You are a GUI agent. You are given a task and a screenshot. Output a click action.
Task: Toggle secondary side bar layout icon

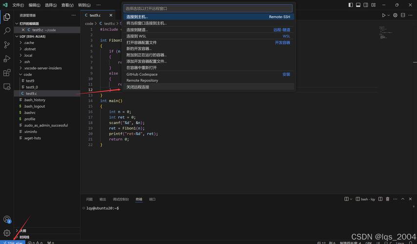(x=366, y=5)
